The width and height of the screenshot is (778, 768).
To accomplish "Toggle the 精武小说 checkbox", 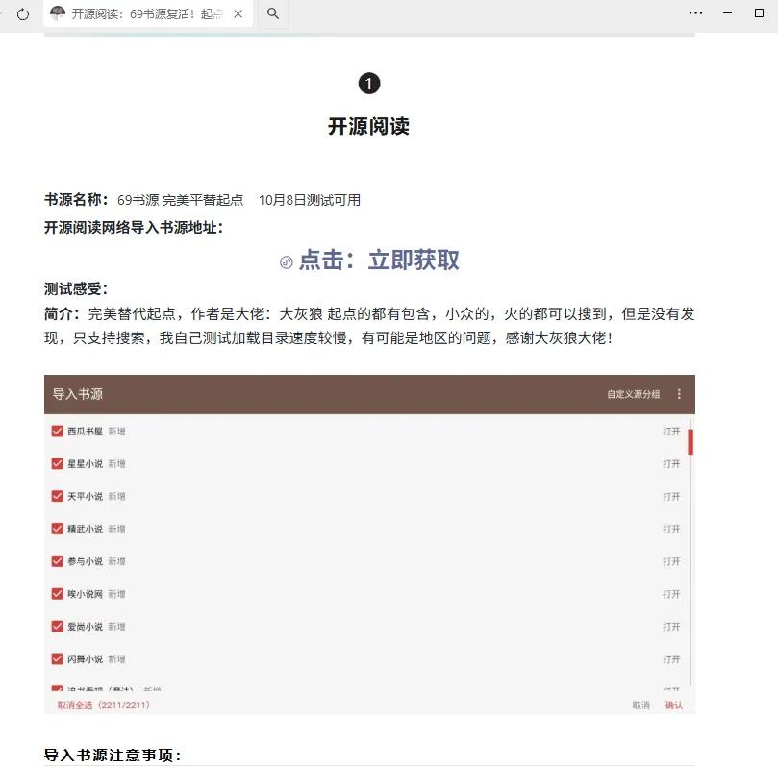I will pyautogui.click(x=58, y=529).
